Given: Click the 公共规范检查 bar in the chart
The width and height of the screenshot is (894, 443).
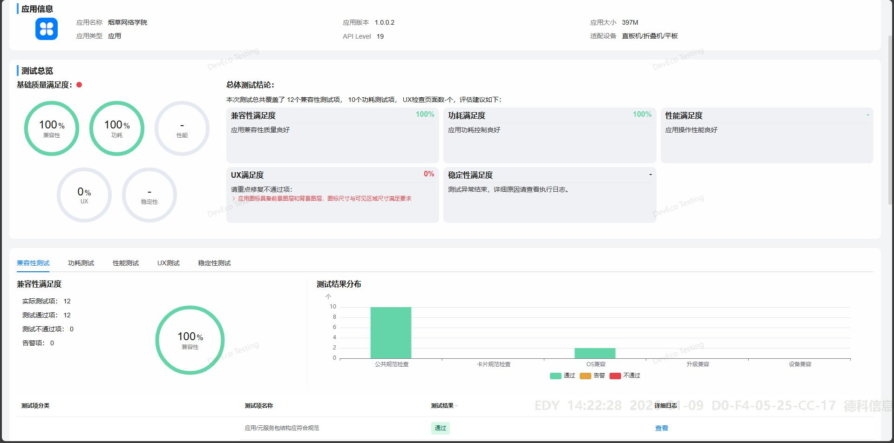Looking at the screenshot, I should [391, 332].
